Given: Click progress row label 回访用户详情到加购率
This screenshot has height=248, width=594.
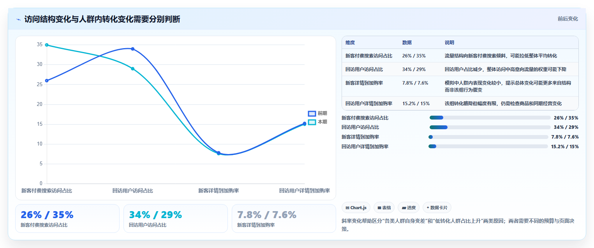Looking at the screenshot, I should (x=365, y=146).
